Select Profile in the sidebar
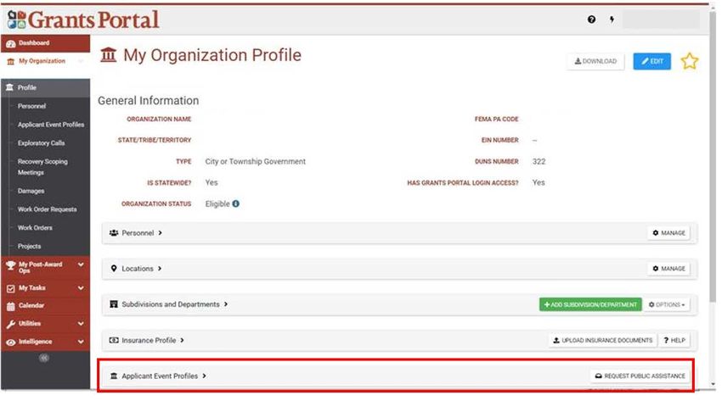This screenshot has width=722, height=401. (45, 87)
